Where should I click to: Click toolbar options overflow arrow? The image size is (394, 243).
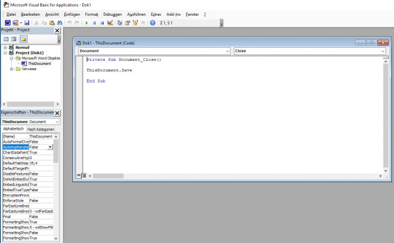(x=221, y=24)
